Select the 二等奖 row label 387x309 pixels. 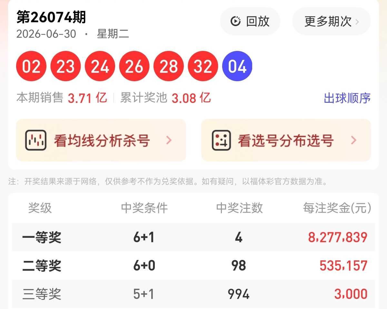pos(42,266)
